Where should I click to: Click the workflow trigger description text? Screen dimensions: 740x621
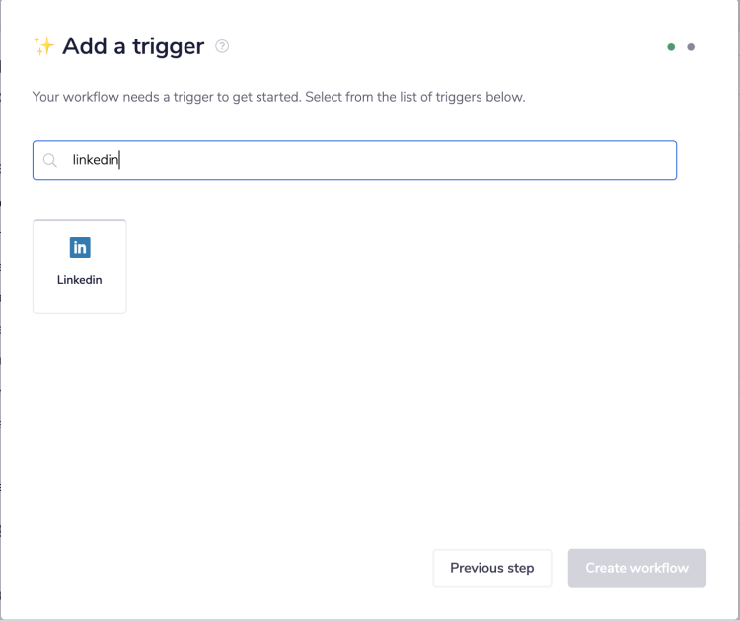[x=278, y=98]
